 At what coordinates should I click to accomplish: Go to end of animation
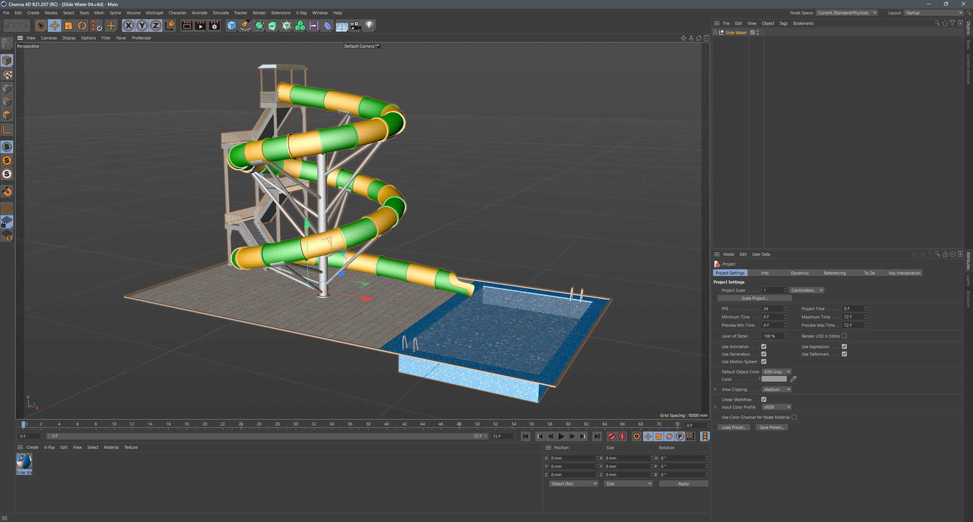click(597, 436)
